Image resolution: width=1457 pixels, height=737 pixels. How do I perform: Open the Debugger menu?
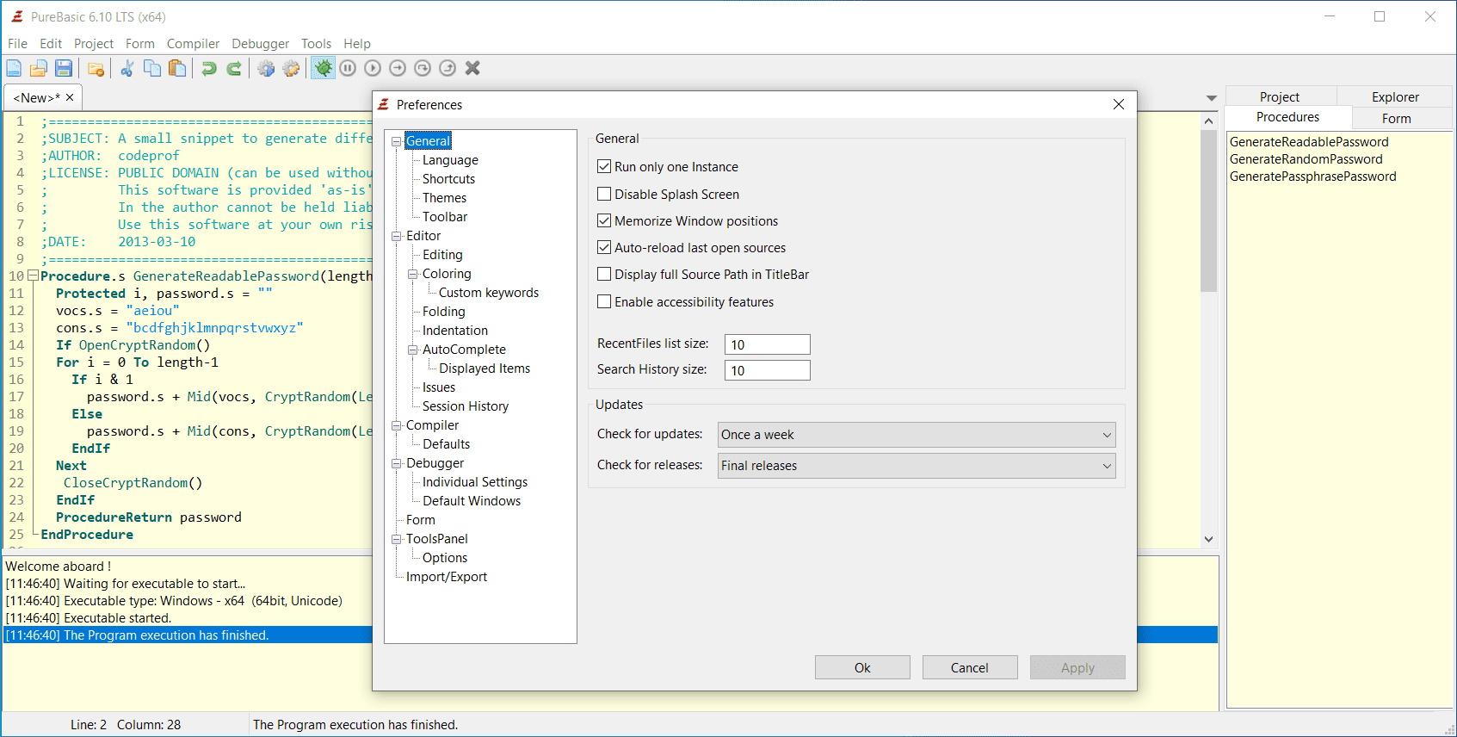[260, 44]
